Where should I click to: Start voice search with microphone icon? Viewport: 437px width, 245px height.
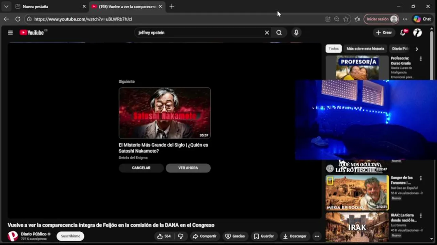click(x=296, y=33)
